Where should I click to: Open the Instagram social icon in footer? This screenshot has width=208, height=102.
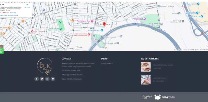(x=47, y=79)
